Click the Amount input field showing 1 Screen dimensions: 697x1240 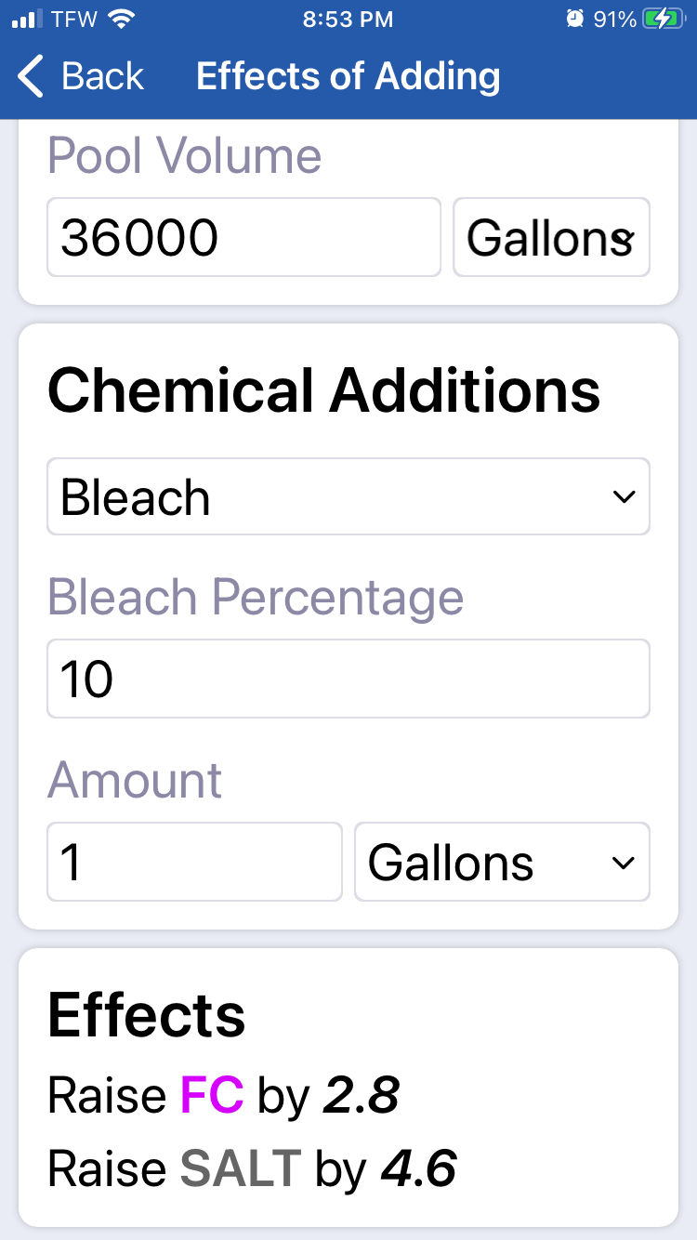click(x=194, y=862)
